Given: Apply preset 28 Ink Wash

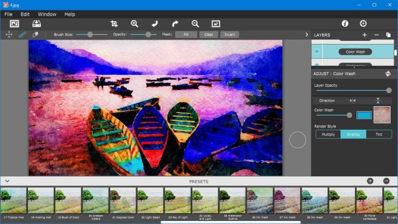Looking at the screenshot, I should pyautogui.click(x=315, y=200).
